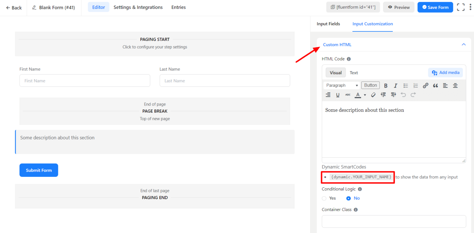Collapse the Custom HTML section

point(463,44)
